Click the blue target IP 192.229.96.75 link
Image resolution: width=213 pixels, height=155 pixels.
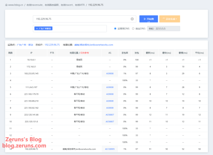[52, 45]
